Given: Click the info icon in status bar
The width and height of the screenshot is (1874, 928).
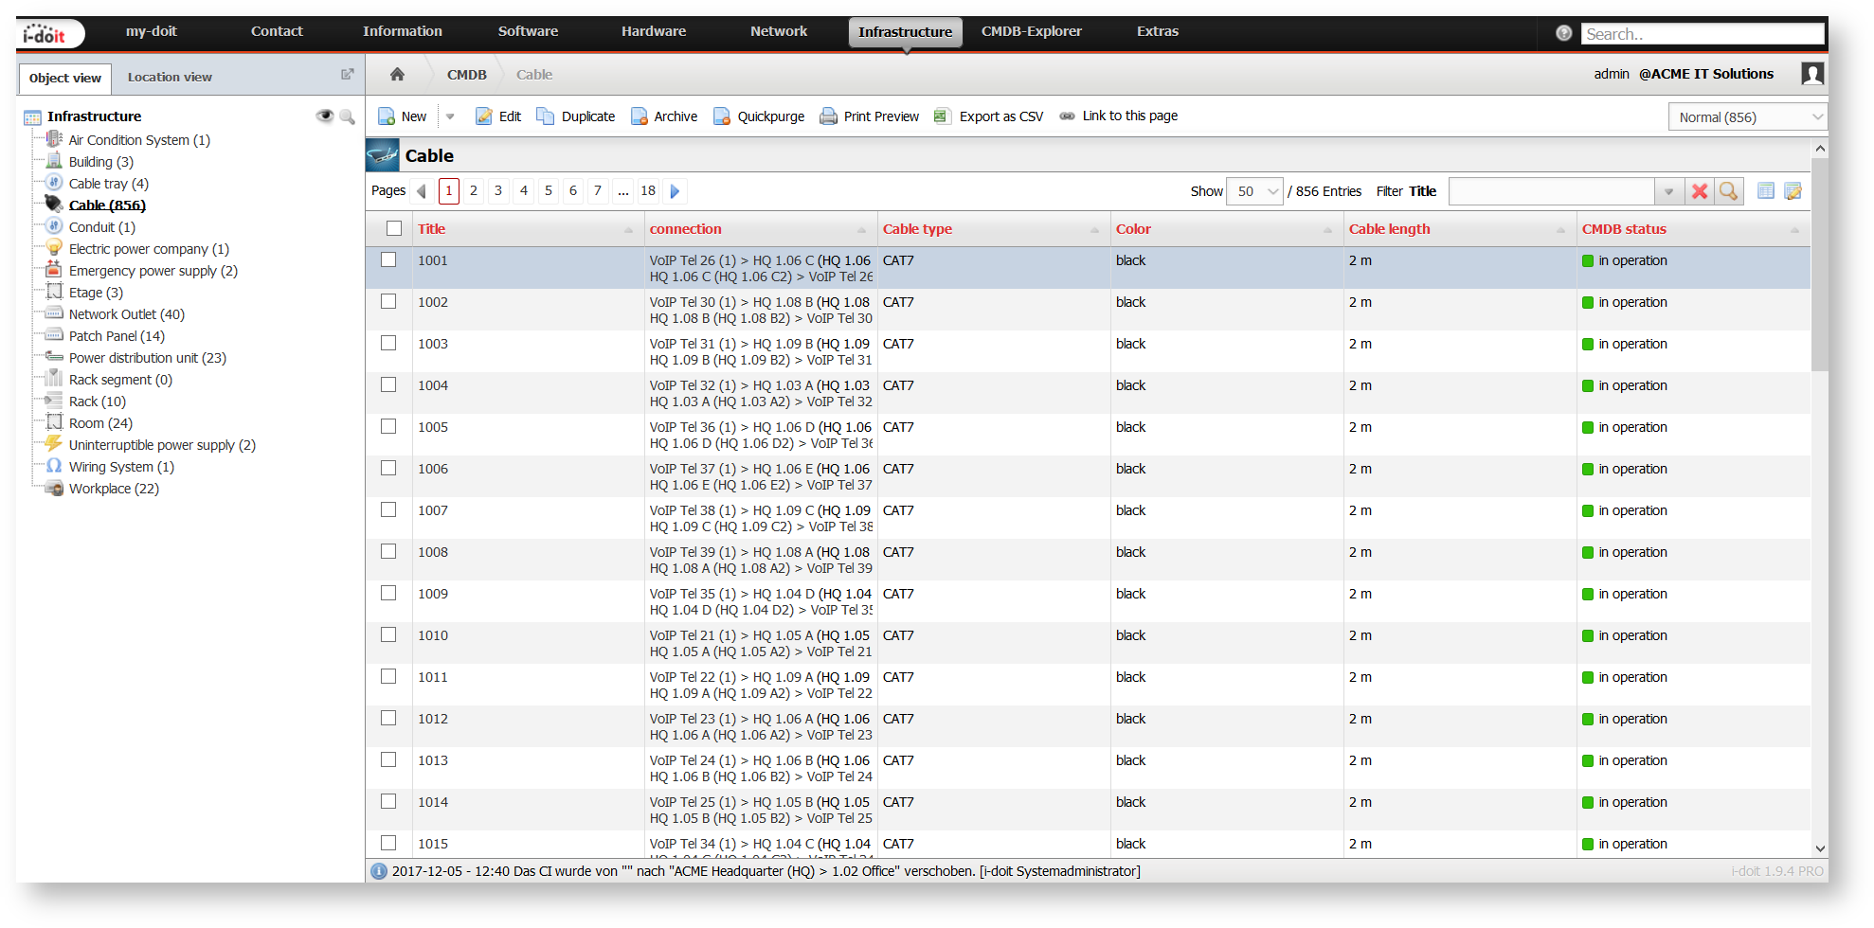Looking at the screenshot, I should coord(379,871).
